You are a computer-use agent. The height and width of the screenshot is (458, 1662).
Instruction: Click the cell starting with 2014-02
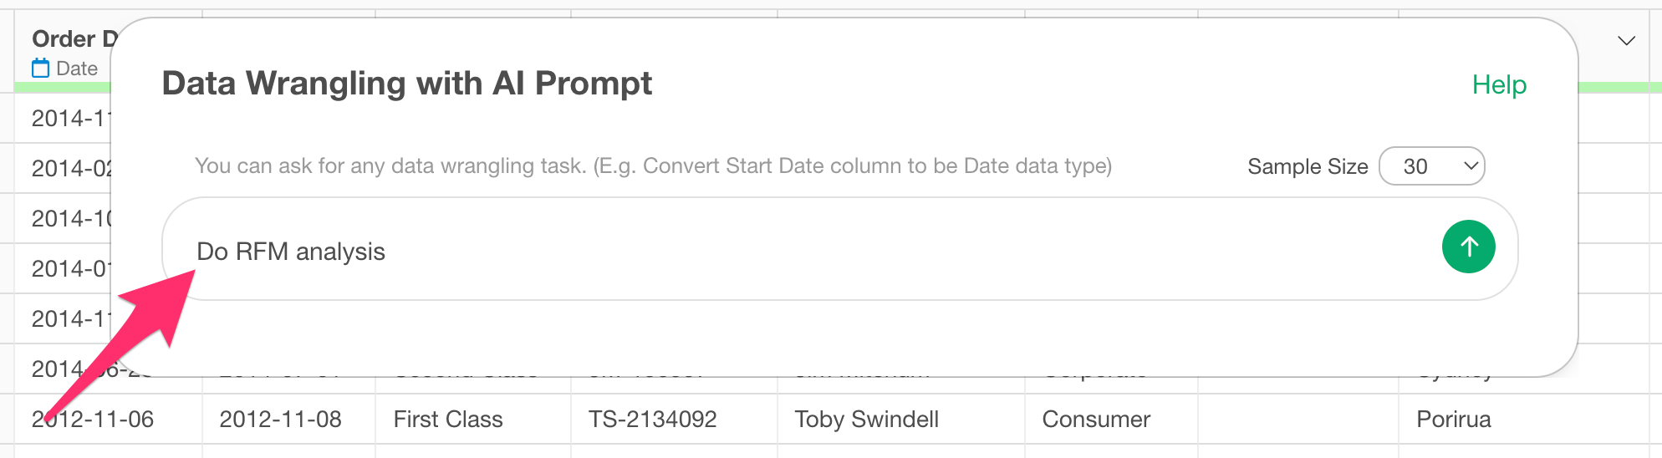[70, 169]
